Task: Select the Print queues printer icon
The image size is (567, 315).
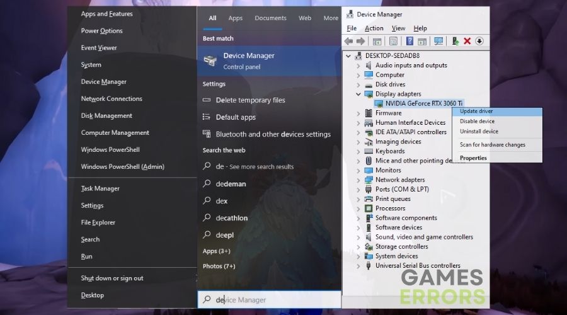Action: 369,199
